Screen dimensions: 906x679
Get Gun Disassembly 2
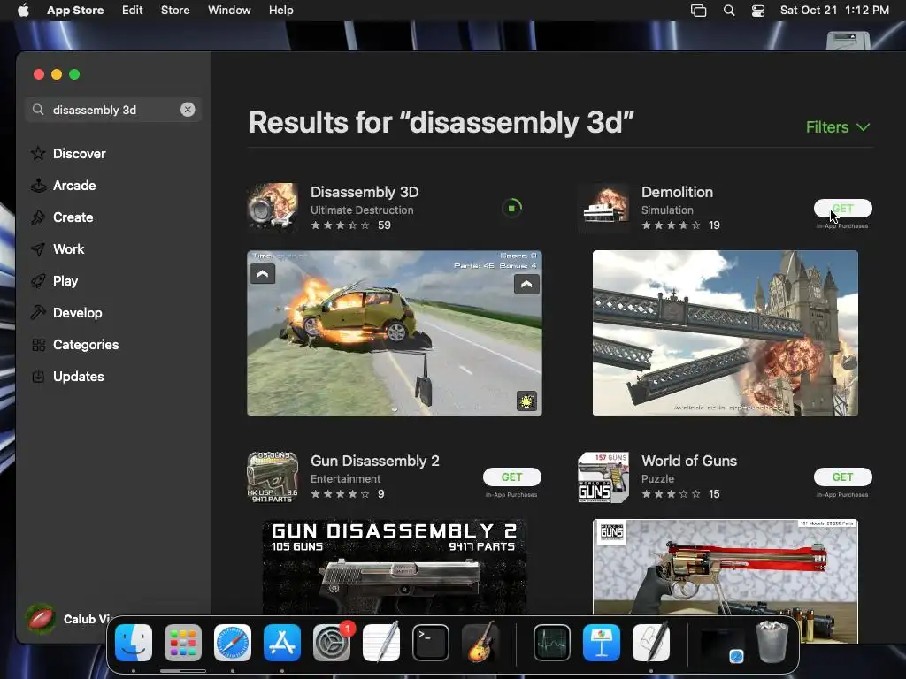(x=512, y=477)
